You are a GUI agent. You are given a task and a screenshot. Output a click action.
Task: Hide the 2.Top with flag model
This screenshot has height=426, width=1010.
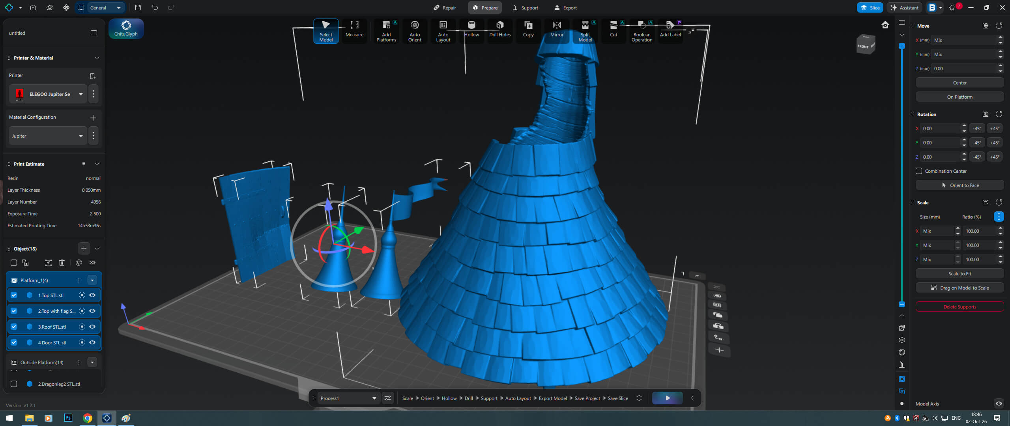click(92, 311)
